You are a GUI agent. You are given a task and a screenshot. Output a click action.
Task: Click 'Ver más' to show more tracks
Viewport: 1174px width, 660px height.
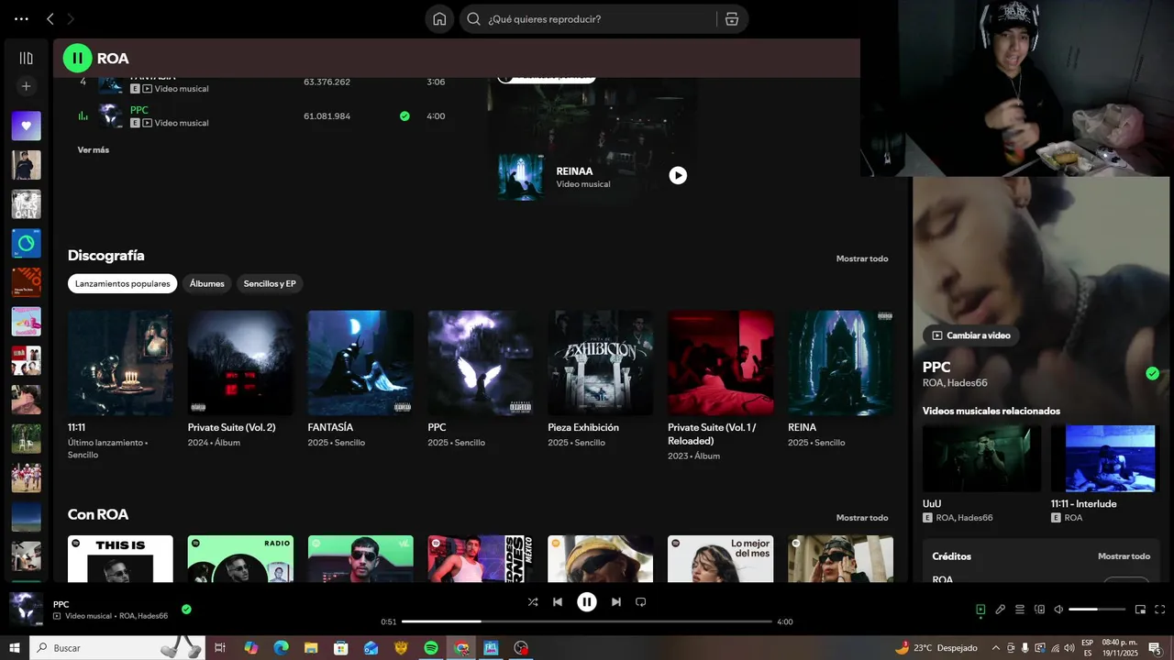93,149
